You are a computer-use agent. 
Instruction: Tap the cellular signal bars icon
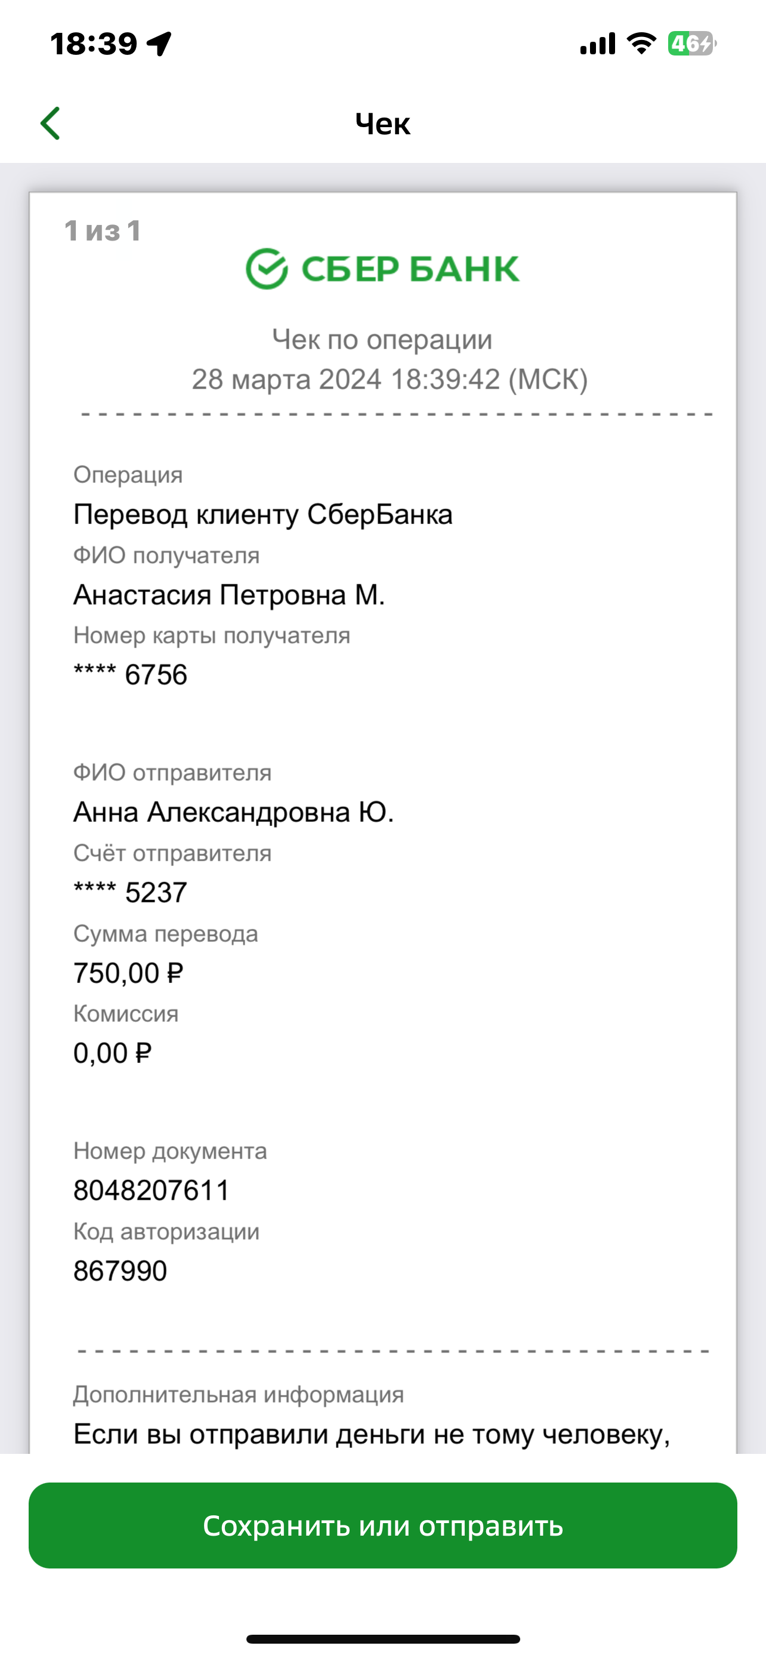click(x=598, y=44)
